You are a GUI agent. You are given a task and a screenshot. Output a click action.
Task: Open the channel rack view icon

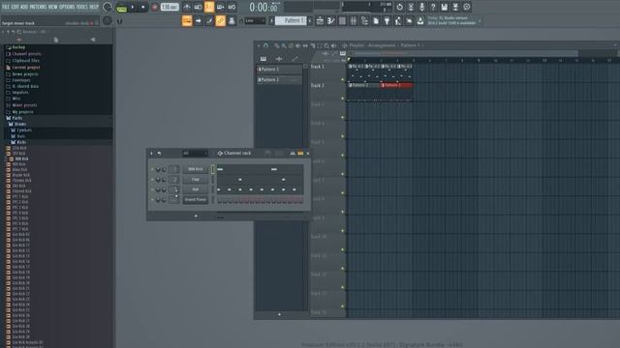click(342, 21)
